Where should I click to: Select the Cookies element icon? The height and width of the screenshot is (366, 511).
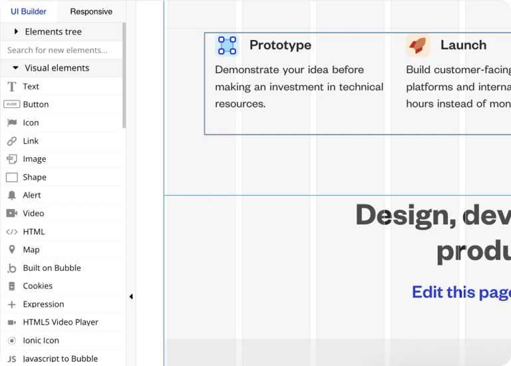(x=12, y=286)
